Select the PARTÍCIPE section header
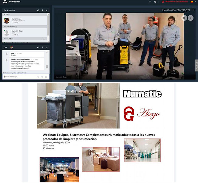198x183 pixels. pos(25,38)
